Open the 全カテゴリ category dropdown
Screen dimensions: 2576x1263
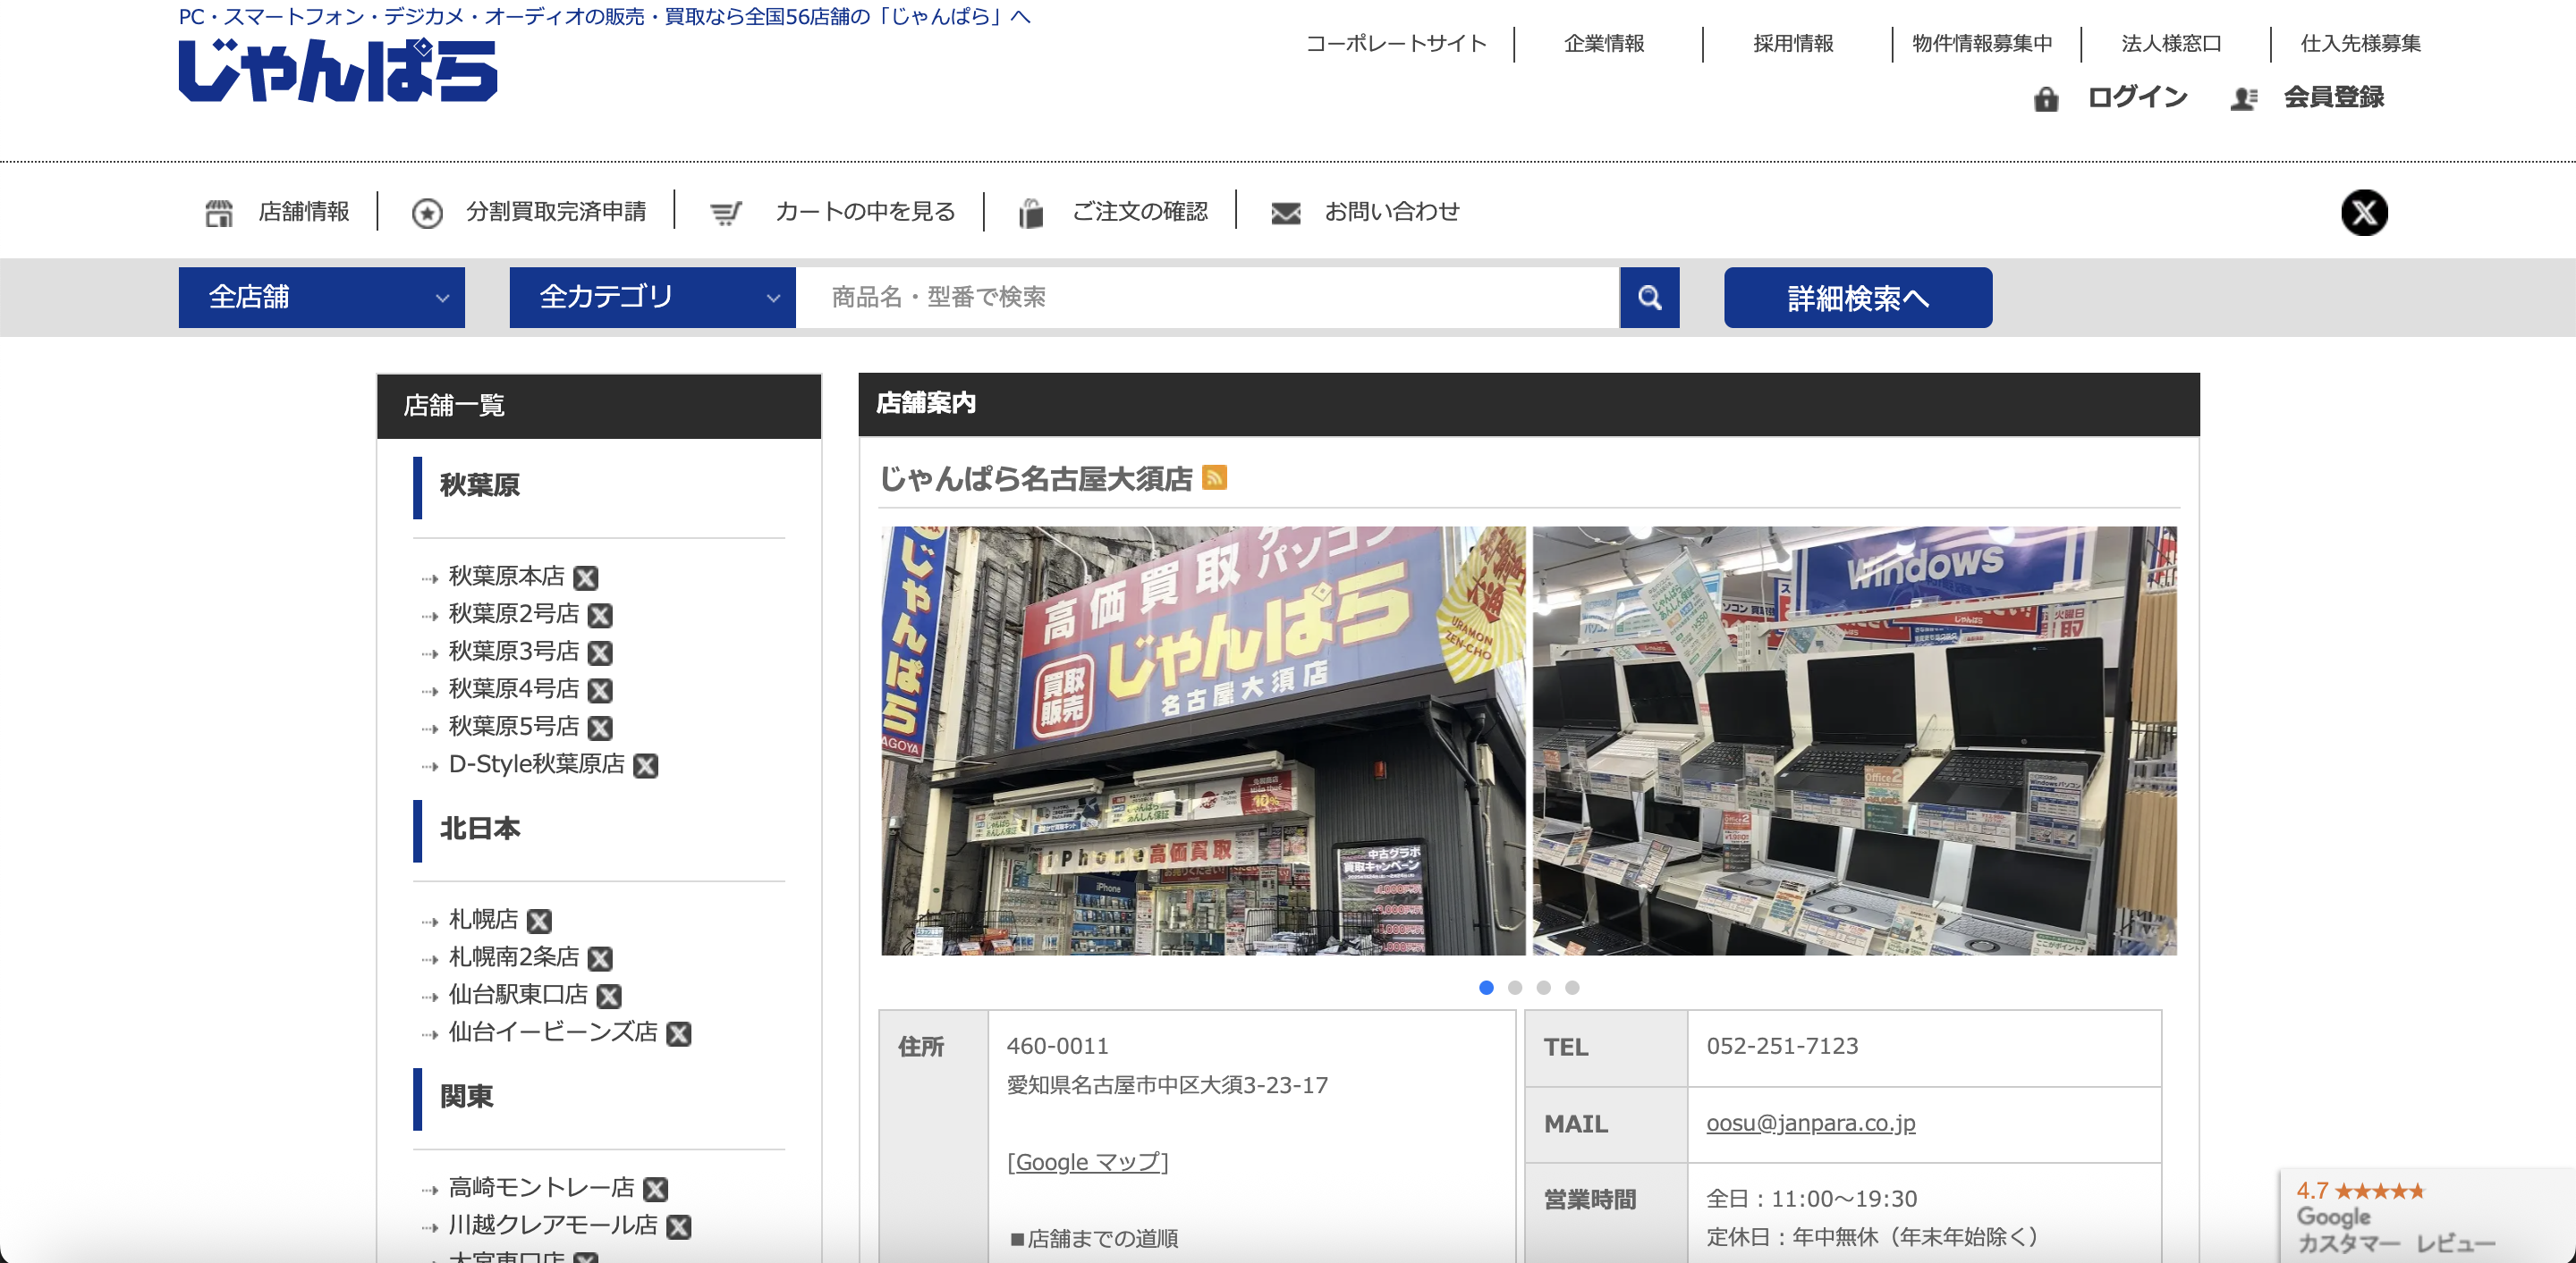(x=652, y=297)
